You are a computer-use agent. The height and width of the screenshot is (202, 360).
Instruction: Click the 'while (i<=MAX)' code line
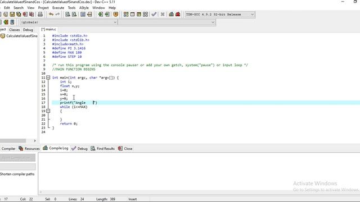pos(74,107)
